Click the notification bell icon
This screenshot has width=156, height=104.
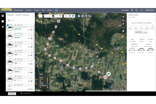132,10
